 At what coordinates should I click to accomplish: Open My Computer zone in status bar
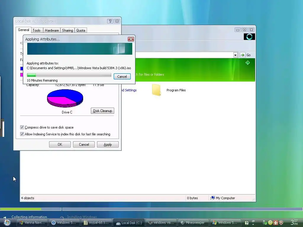point(223,198)
